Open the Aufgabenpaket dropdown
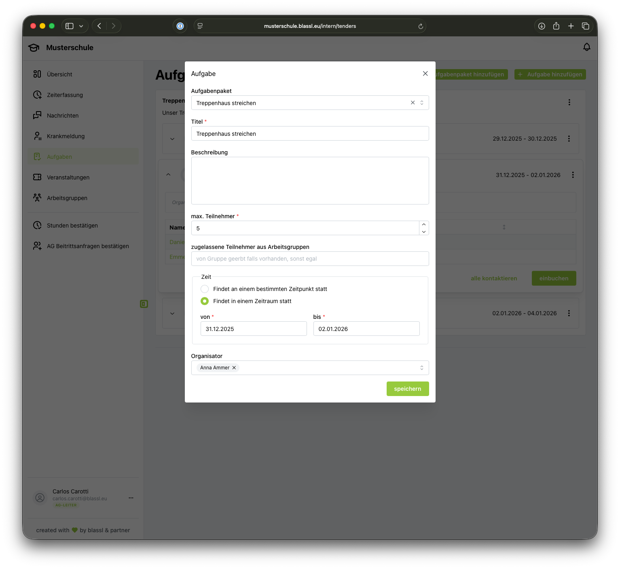The width and height of the screenshot is (620, 569). (422, 103)
